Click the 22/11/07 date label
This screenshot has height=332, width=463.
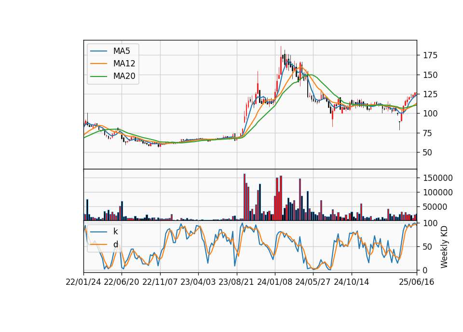[x=160, y=282]
